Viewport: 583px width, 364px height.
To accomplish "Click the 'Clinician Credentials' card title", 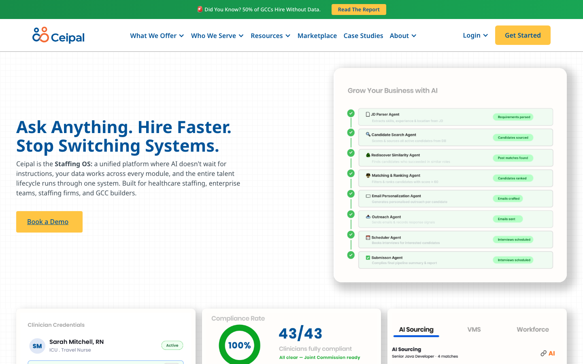I will [x=56, y=325].
